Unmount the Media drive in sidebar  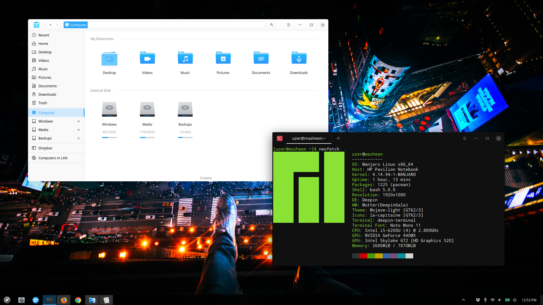[79, 130]
